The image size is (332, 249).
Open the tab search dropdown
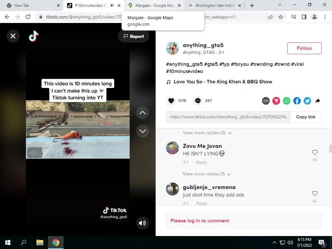[280, 5]
